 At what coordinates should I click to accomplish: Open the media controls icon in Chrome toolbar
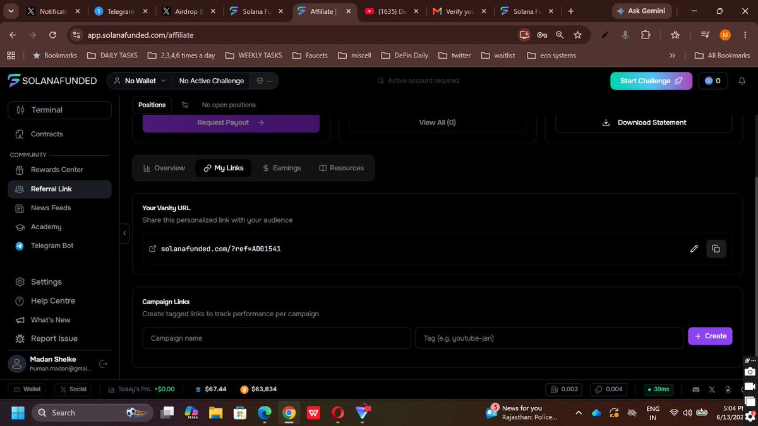pos(705,35)
